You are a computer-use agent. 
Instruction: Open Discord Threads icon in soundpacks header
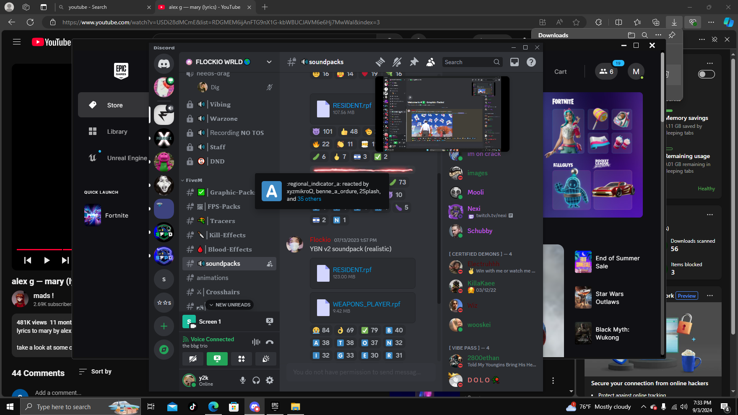coord(380,62)
